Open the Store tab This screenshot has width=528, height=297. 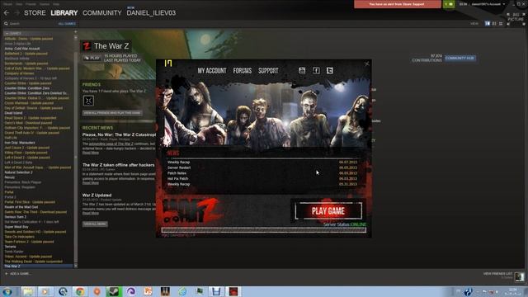click(35, 13)
